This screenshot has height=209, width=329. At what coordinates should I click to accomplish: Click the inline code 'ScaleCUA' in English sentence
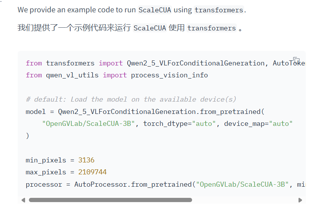pos(155,10)
